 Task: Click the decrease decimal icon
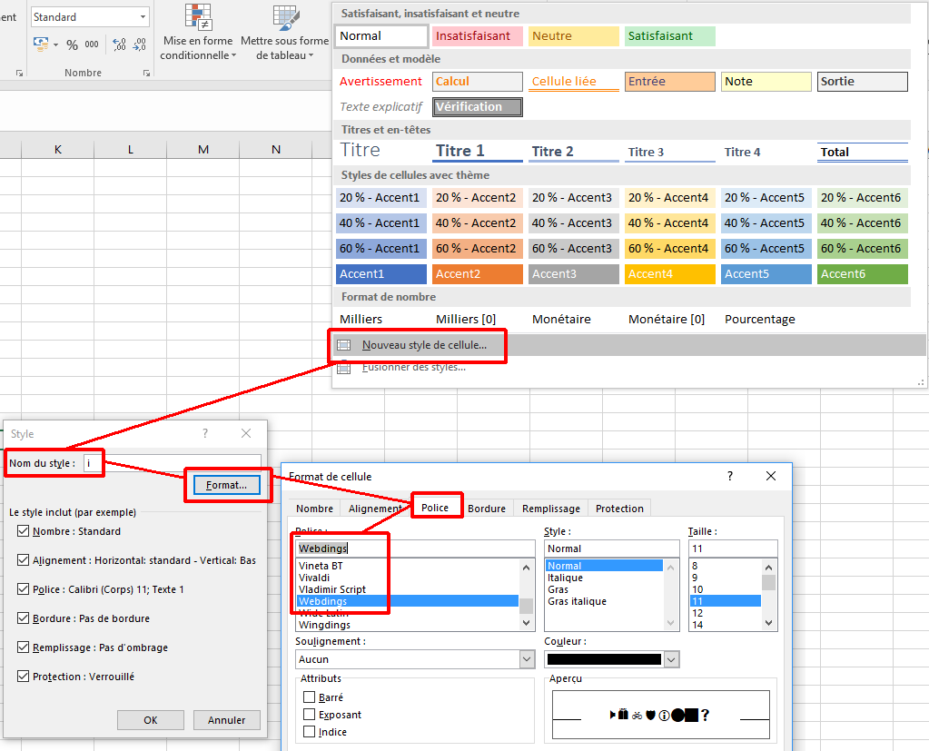(139, 44)
